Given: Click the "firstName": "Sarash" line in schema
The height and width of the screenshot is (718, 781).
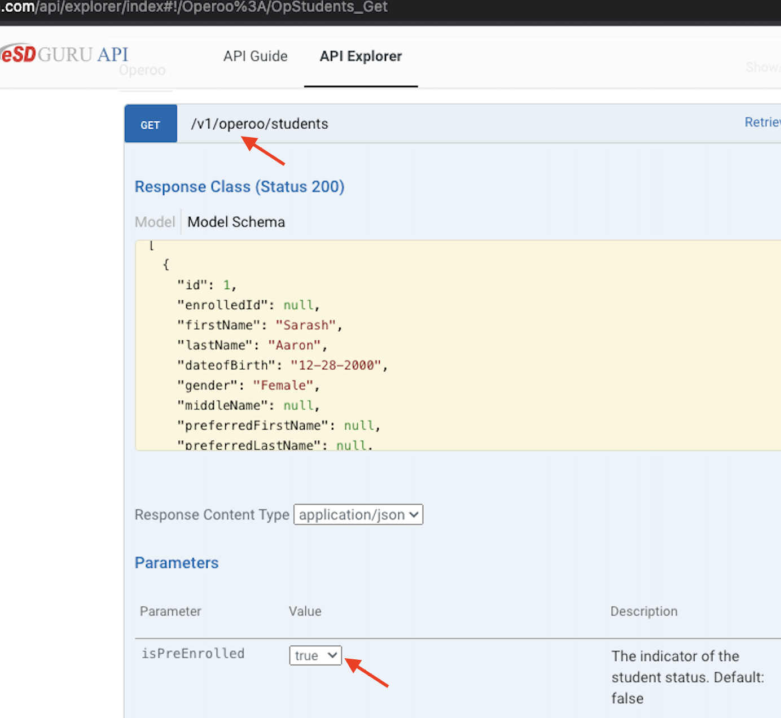Looking at the screenshot, I should tap(260, 325).
